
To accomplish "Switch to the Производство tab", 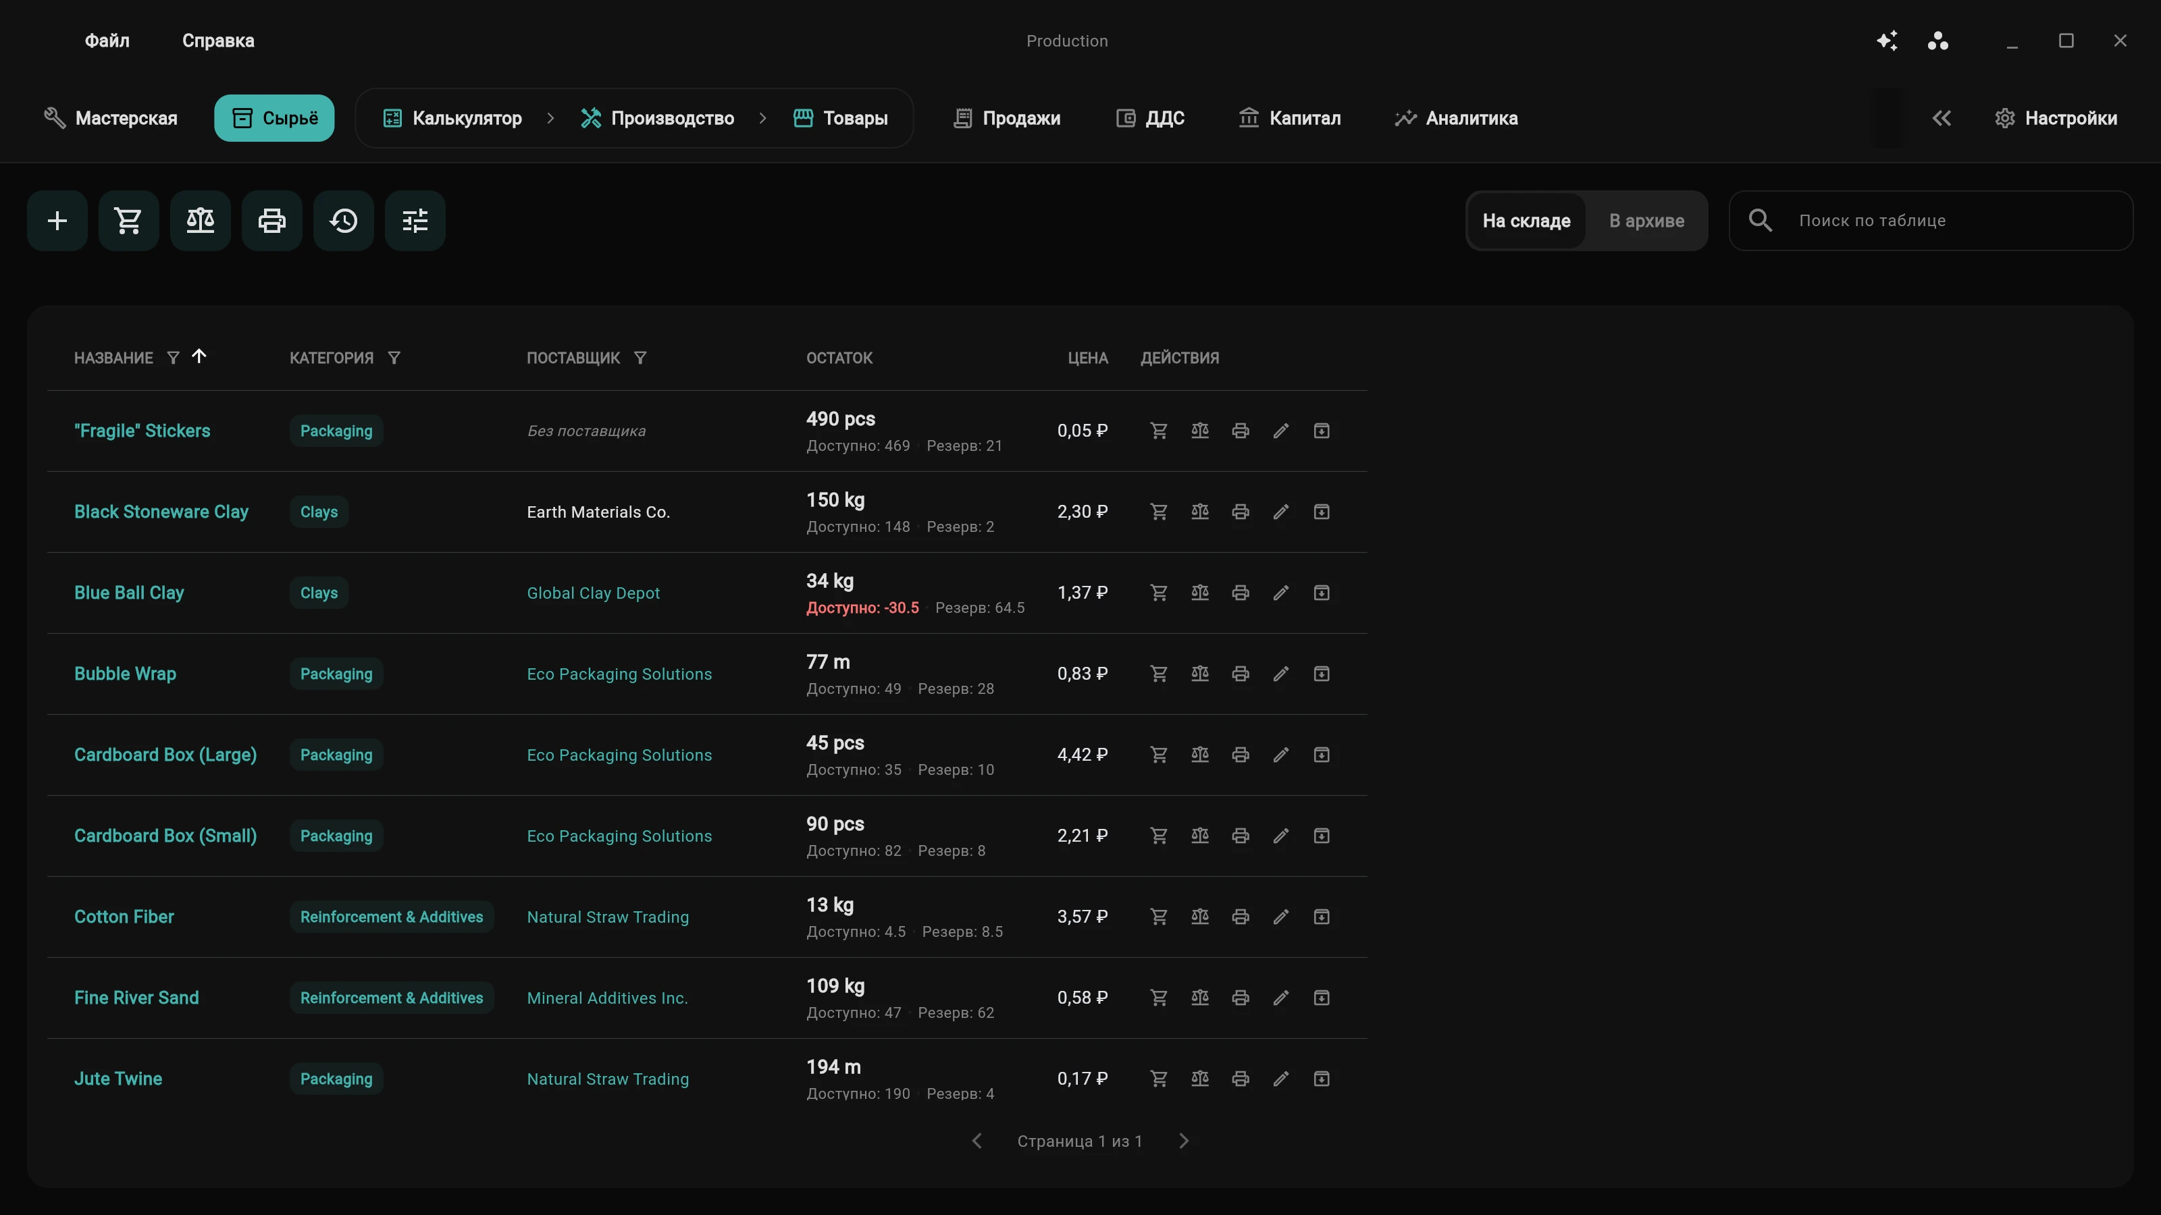I will tap(658, 118).
